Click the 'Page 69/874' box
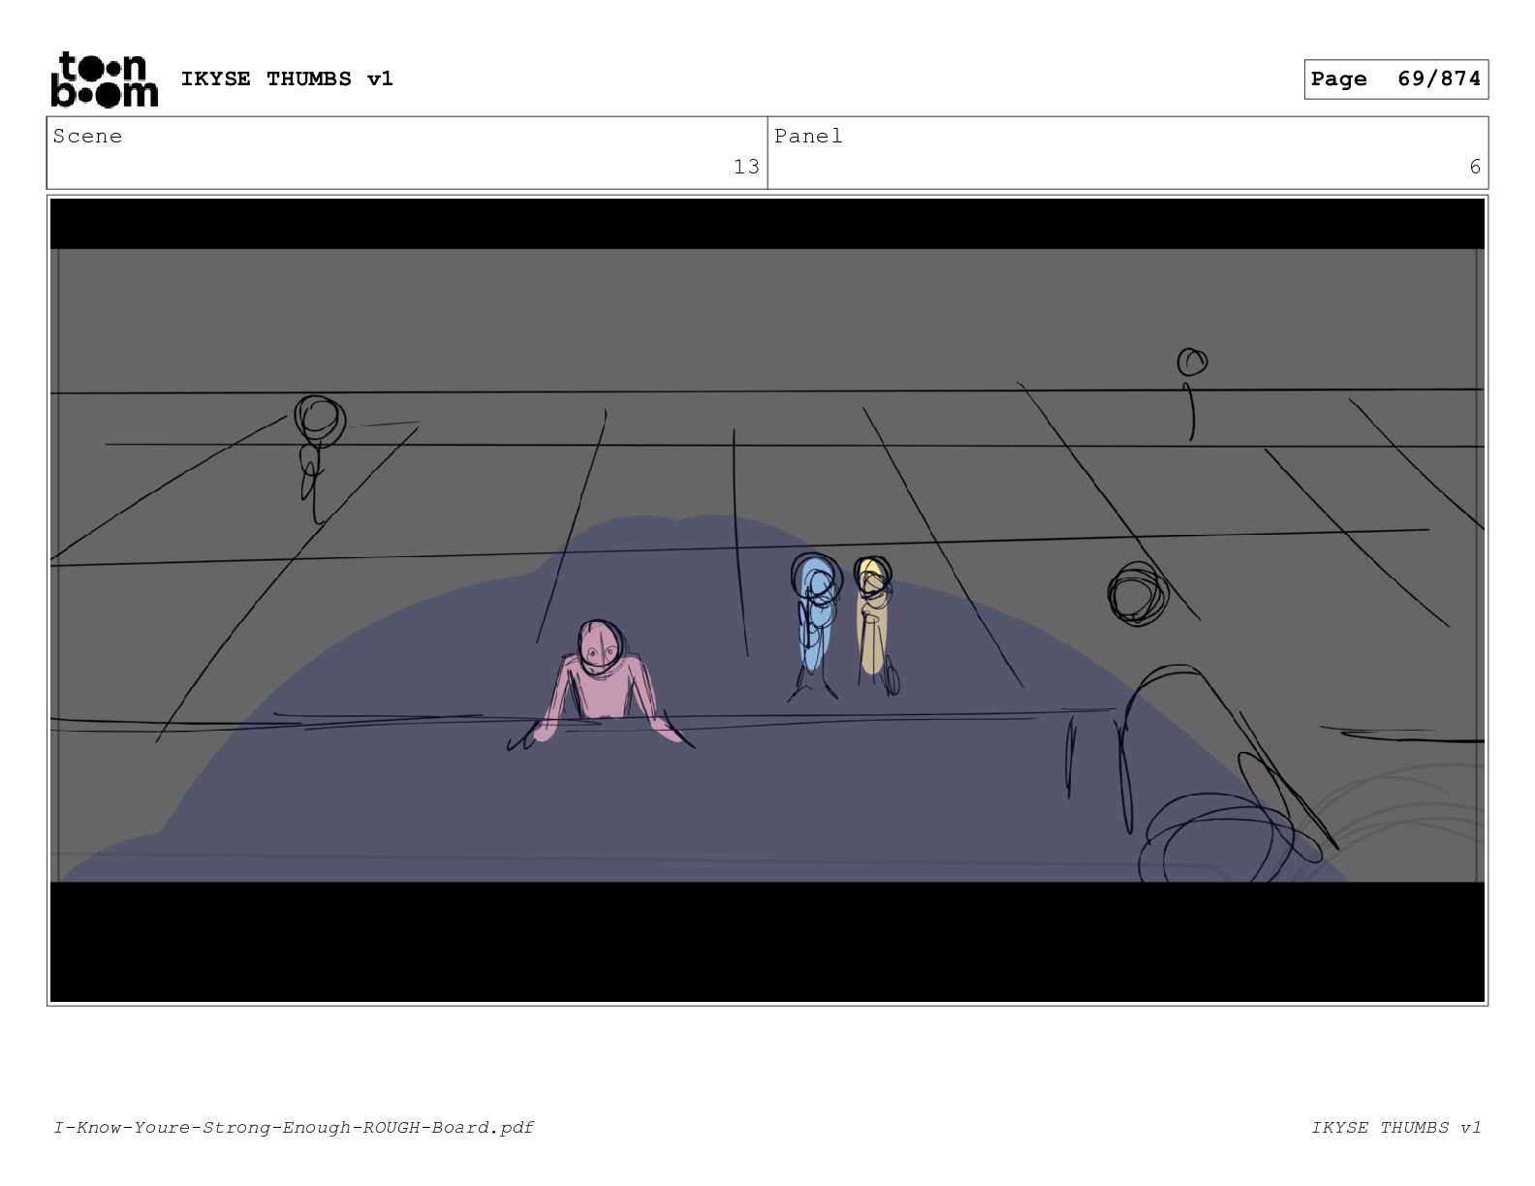This screenshot has height=1186, width=1535. 1395,79
